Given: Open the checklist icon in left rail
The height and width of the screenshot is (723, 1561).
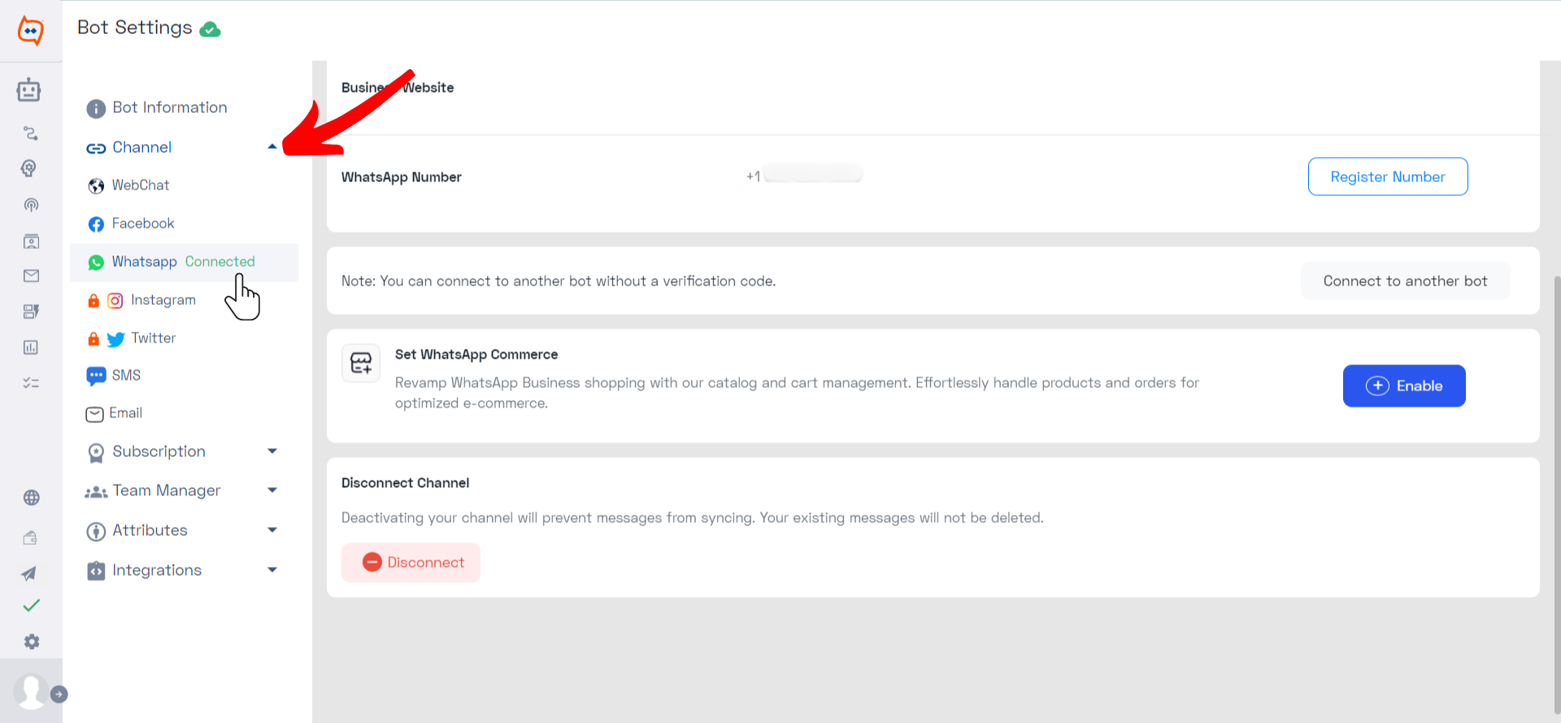Looking at the screenshot, I should click(31, 383).
